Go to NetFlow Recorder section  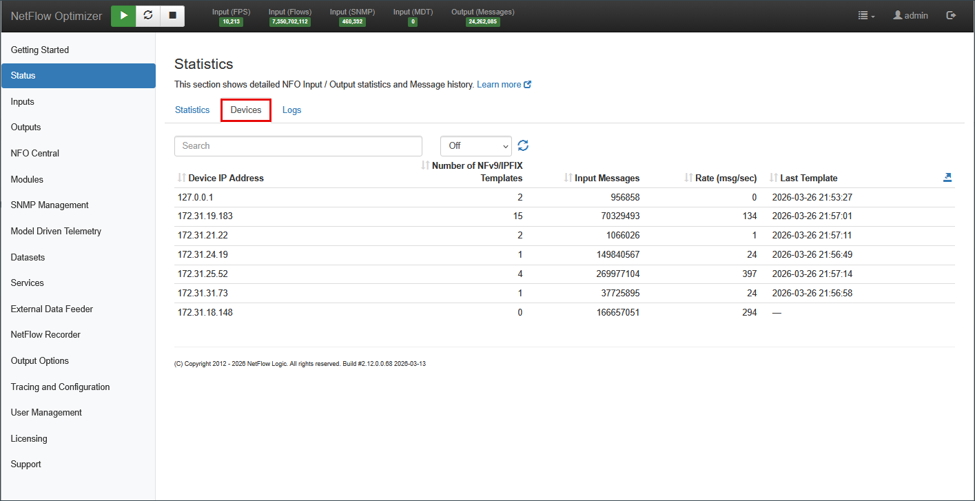45,334
